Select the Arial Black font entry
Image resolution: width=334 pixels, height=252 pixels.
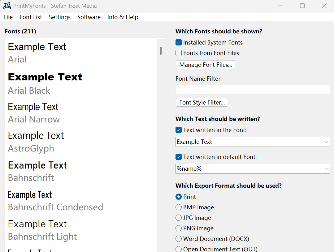point(81,83)
